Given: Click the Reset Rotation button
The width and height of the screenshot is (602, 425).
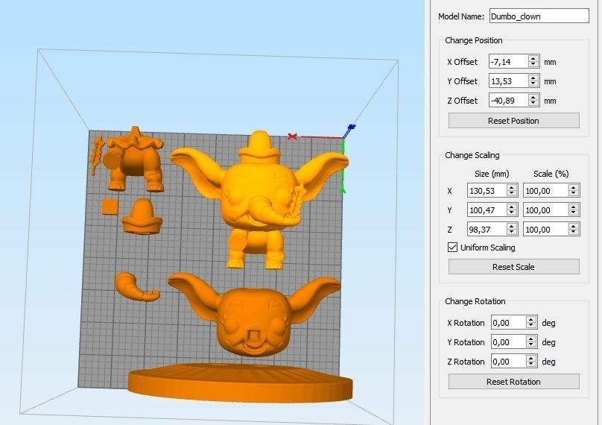Looking at the screenshot, I should [x=513, y=382].
